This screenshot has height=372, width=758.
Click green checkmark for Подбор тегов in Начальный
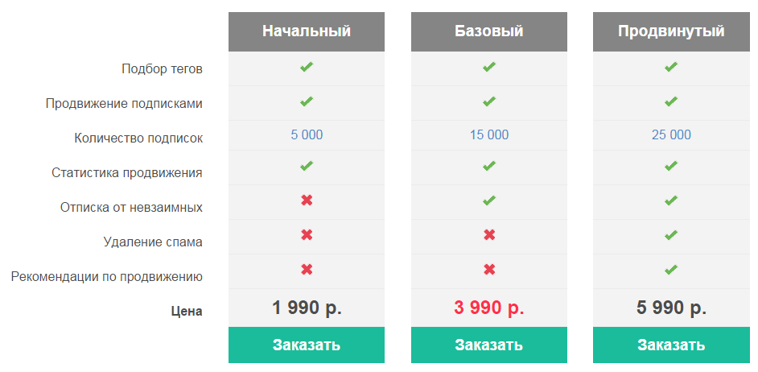(307, 67)
